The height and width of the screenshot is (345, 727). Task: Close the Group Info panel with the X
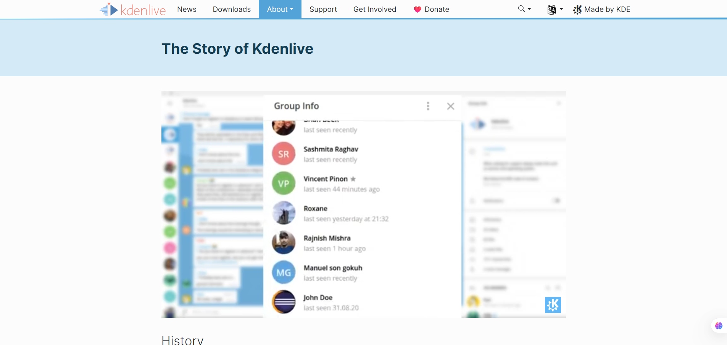pos(450,106)
